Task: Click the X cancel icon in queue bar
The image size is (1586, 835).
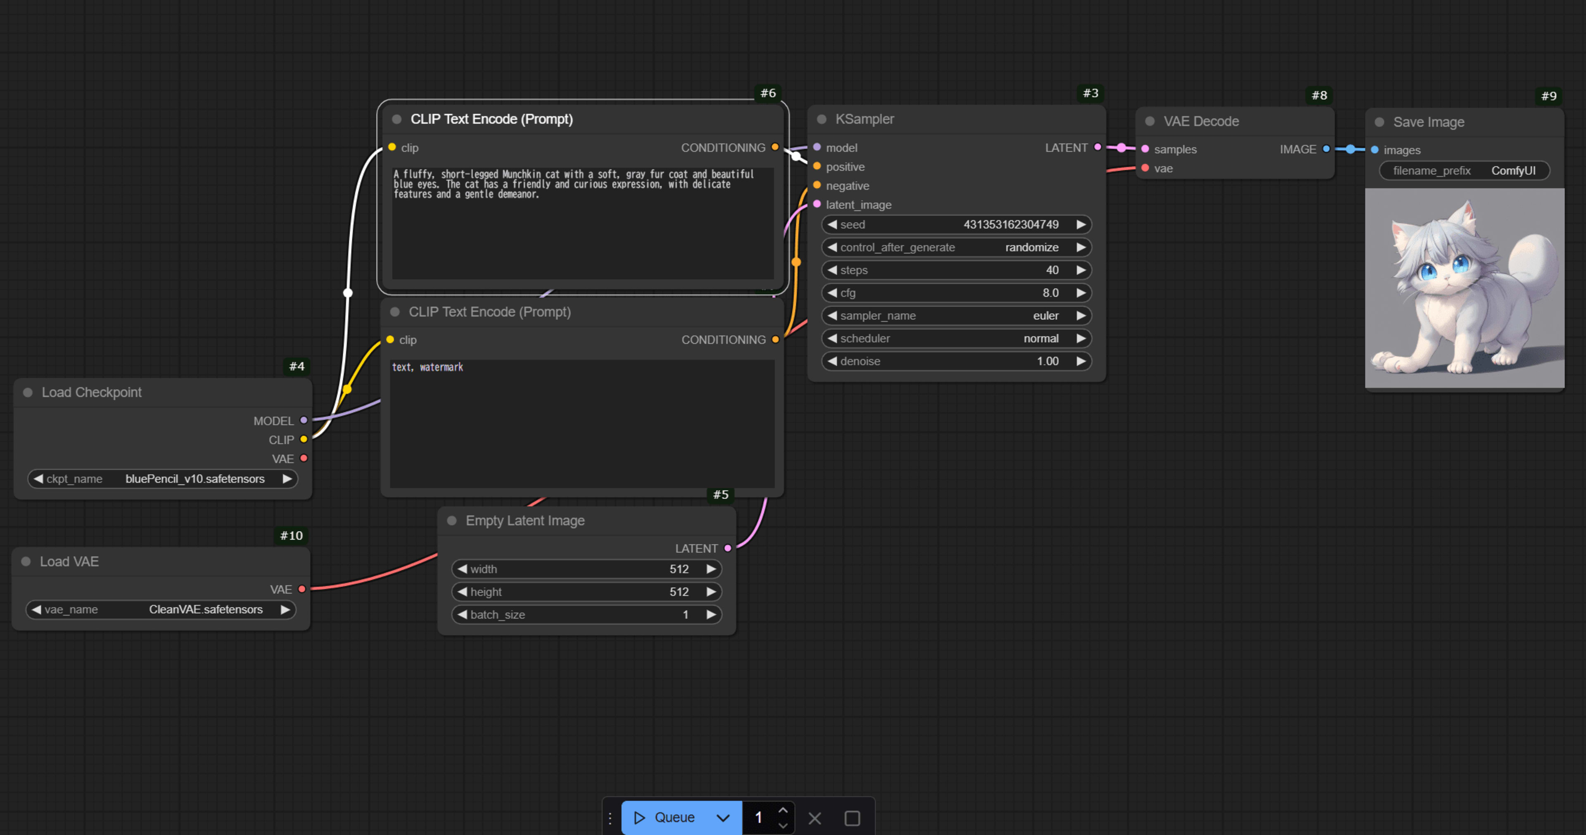Action: (x=814, y=818)
